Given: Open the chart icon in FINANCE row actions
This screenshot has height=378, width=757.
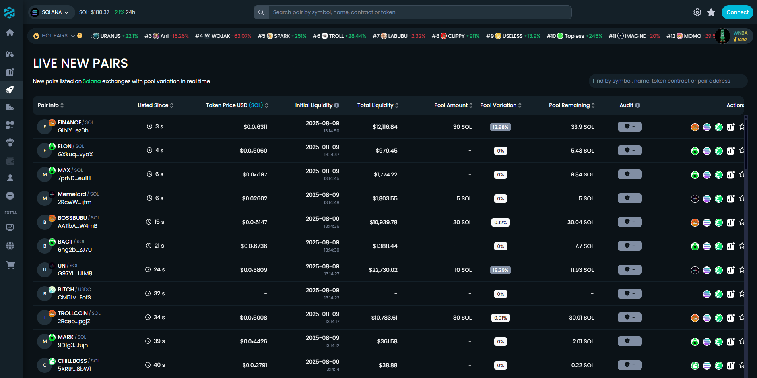Looking at the screenshot, I should (x=731, y=126).
